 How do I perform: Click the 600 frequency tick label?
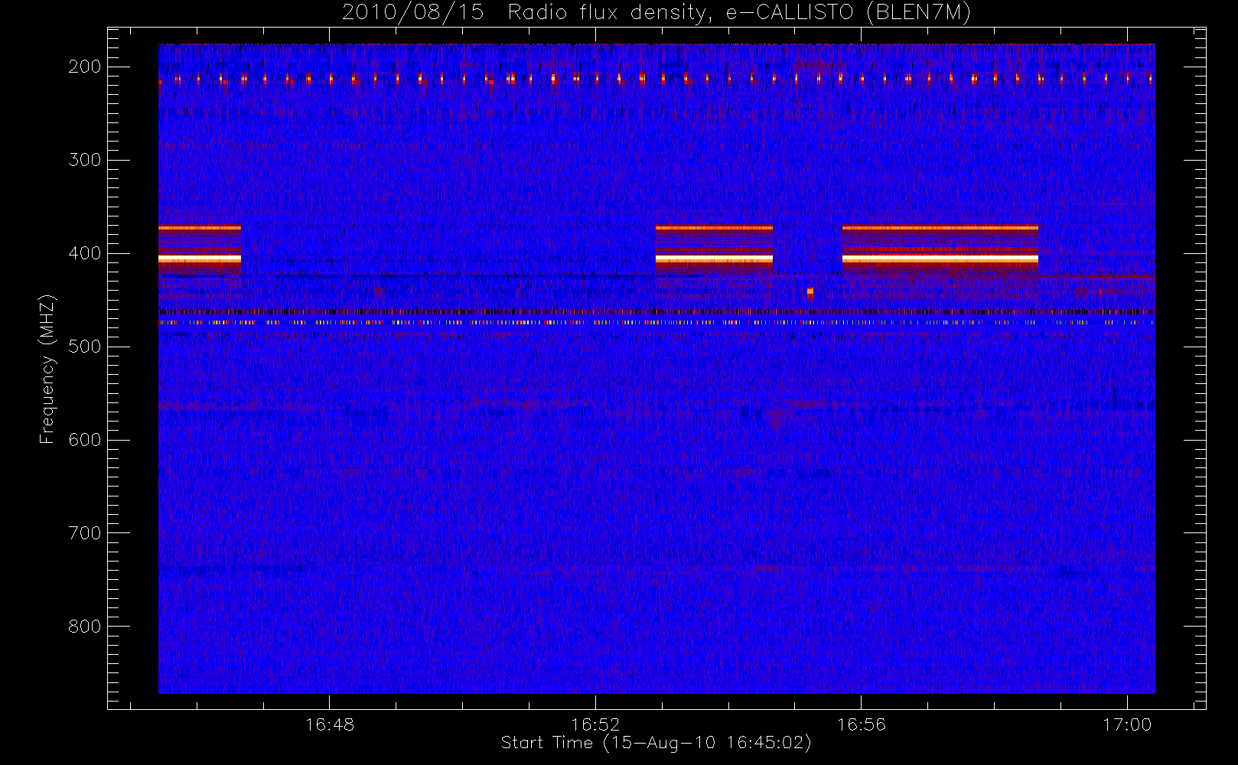click(x=85, y=440)
